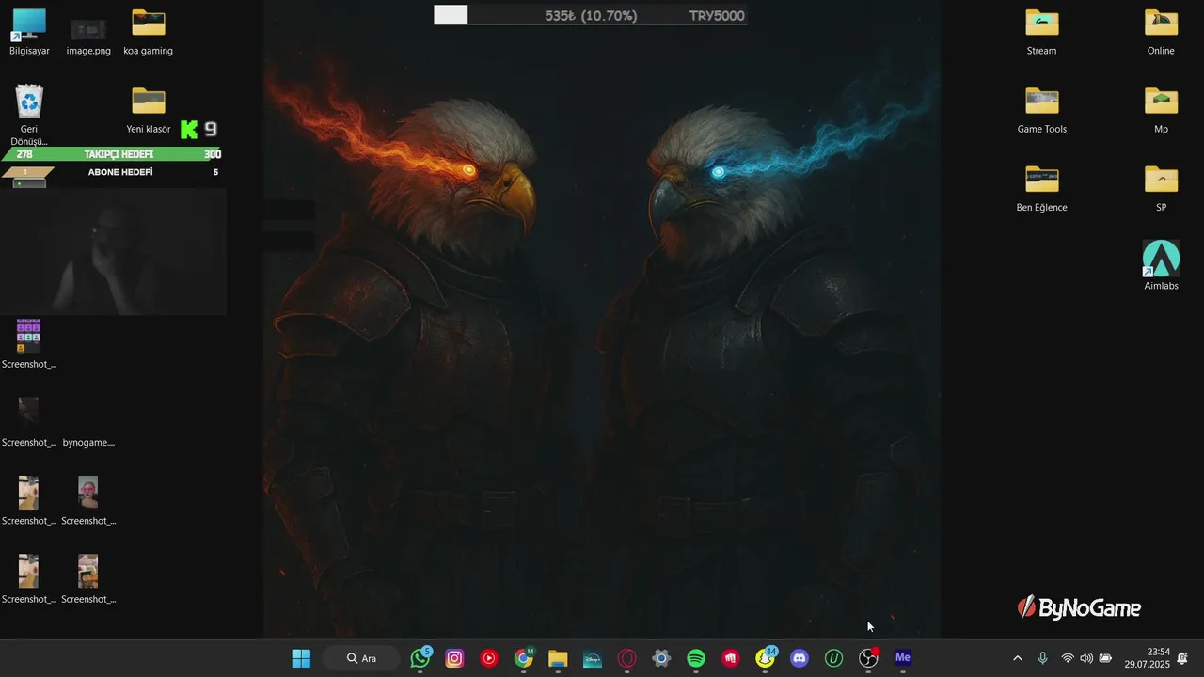Click the volume speaker tray icon

1086,658
